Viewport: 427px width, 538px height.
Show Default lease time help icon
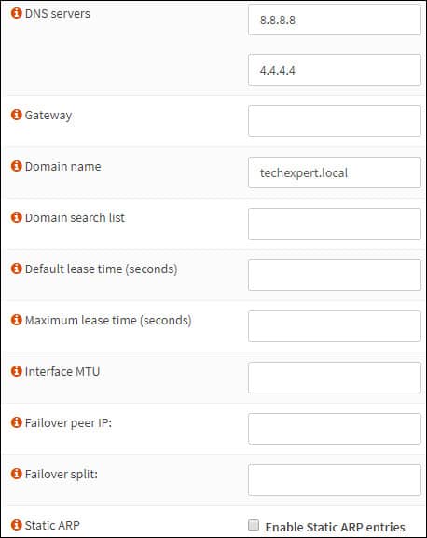pyautogui.click(x=16, y=269)
